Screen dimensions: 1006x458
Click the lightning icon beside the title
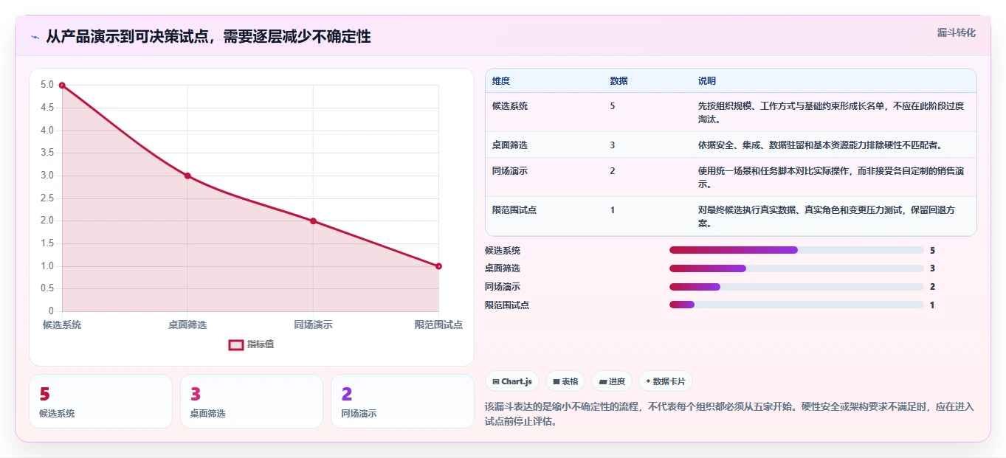[x=35, y=37]
